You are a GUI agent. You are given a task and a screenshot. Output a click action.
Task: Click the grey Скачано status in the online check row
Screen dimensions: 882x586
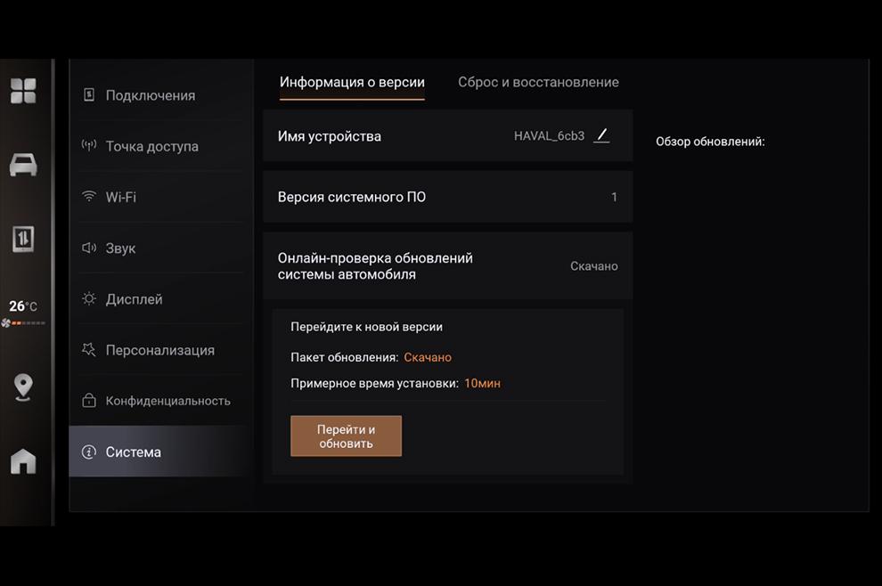pos(594,266)
